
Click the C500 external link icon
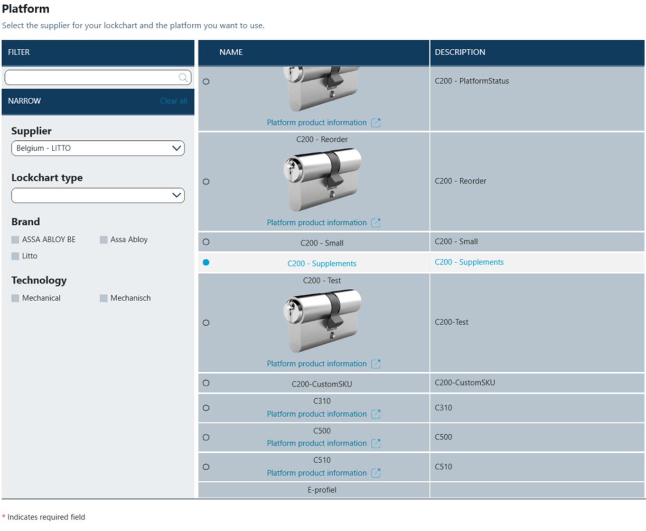(375, 443)
